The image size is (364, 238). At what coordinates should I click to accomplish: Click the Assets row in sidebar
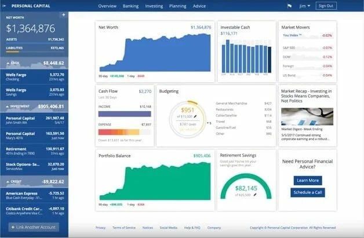pos(35,39)
